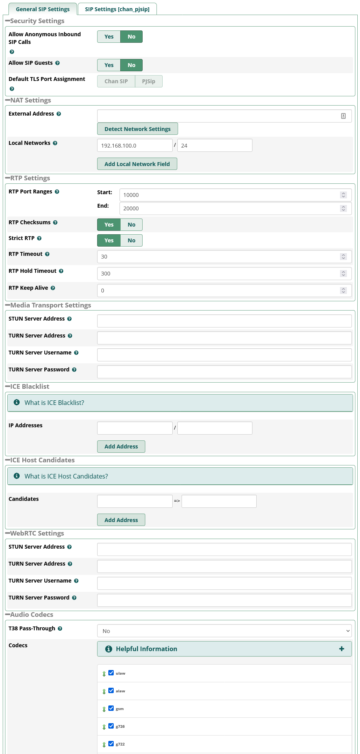Click the RTP Timeout stepper arrows
The width and height of the screenshot is (360, 754).
[x=343, y=257]
